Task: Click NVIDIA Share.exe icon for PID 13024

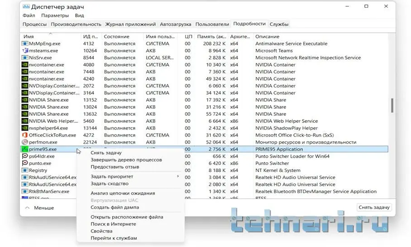Action: pyautogui.click(x=24, y=107)
